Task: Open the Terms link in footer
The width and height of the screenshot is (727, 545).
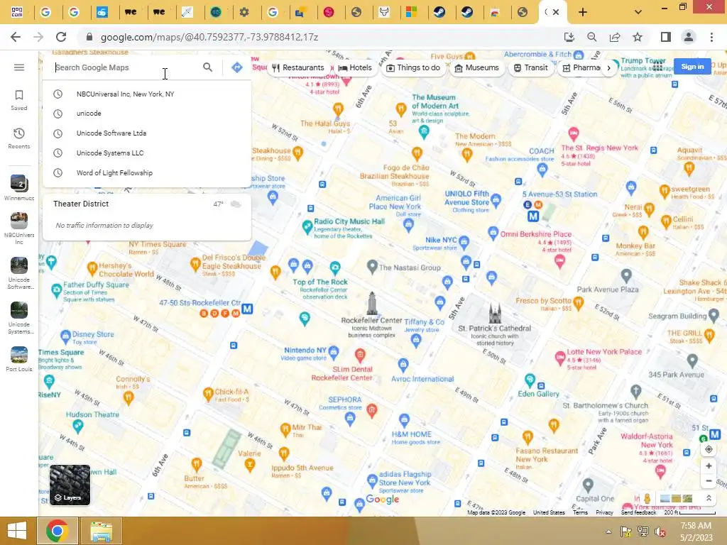Action: coord(580,512)
